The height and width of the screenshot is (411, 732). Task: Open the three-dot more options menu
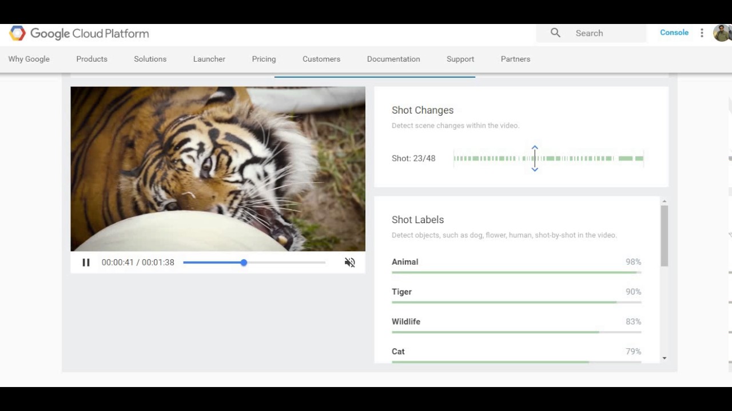coord(702,33)
